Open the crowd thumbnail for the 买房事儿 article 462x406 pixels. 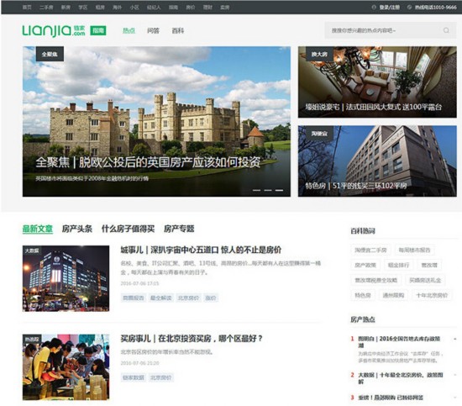[x=66, y=367]
